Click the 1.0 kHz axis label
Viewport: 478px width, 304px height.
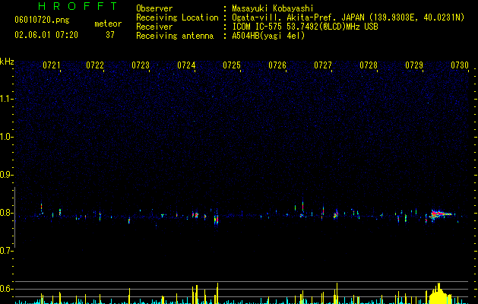pyautogui.click(x=7, y=137)
